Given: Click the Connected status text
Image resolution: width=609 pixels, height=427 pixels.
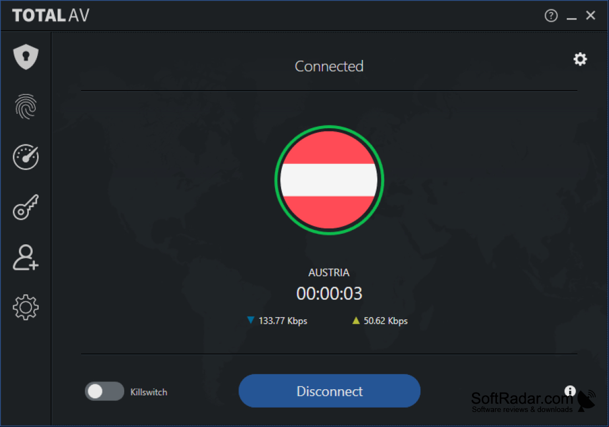Looking at the screenshot, I should (329, 66).
